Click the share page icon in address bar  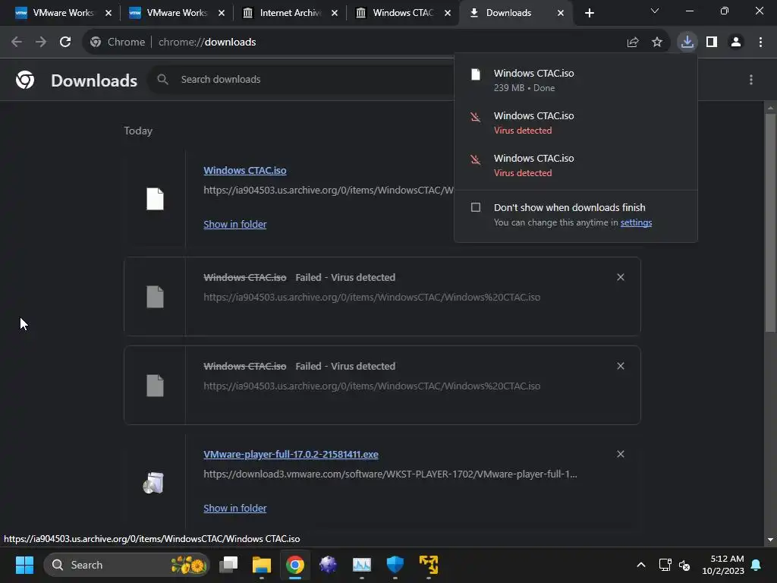[633, 43]
